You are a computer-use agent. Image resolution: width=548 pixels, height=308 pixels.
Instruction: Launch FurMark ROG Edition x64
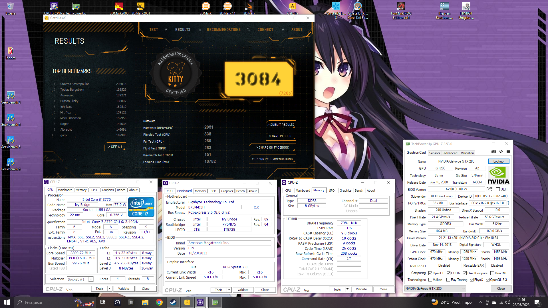(401, 11)
